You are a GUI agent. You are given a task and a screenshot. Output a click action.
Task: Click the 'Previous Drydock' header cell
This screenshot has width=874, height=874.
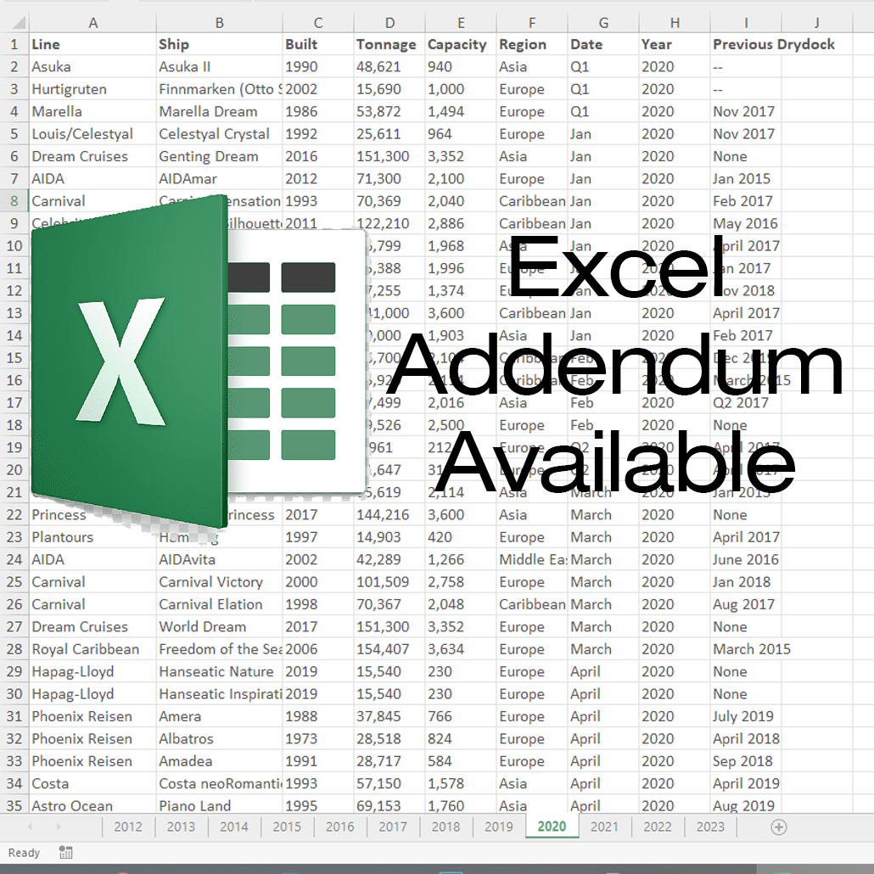pyautogui.click(x=773, y=45)
